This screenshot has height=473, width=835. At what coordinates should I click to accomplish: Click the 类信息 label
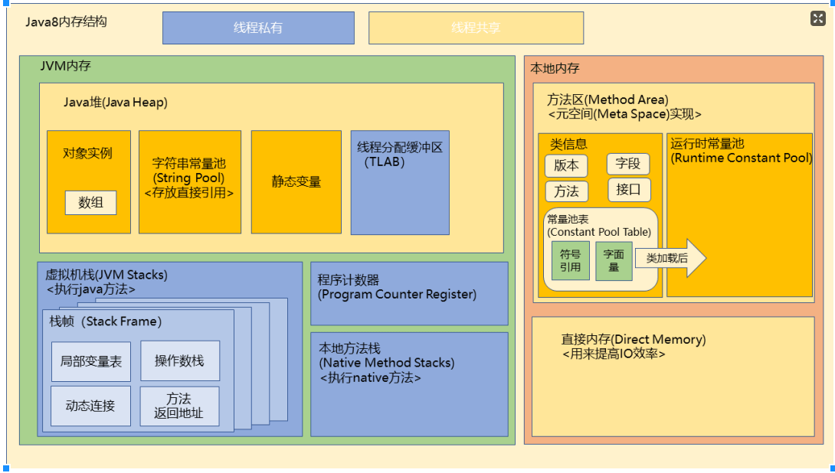pyautogui.click(x=568, y=144)
